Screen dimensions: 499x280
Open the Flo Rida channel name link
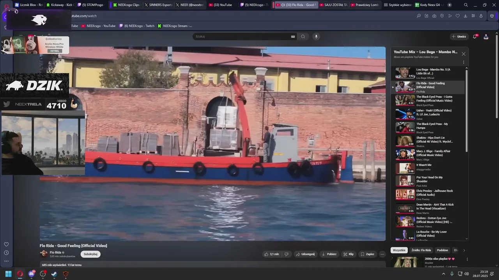[x=55, y=252]
